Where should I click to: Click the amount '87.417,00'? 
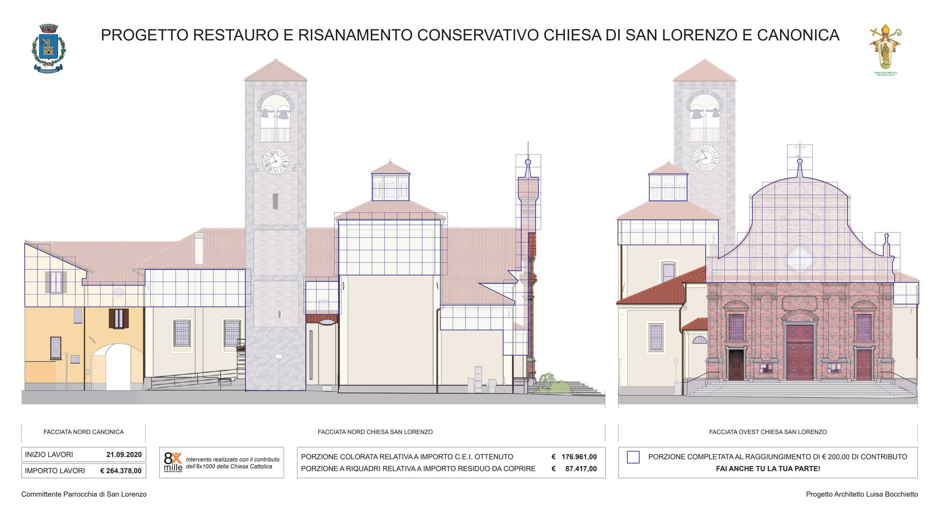581,469
